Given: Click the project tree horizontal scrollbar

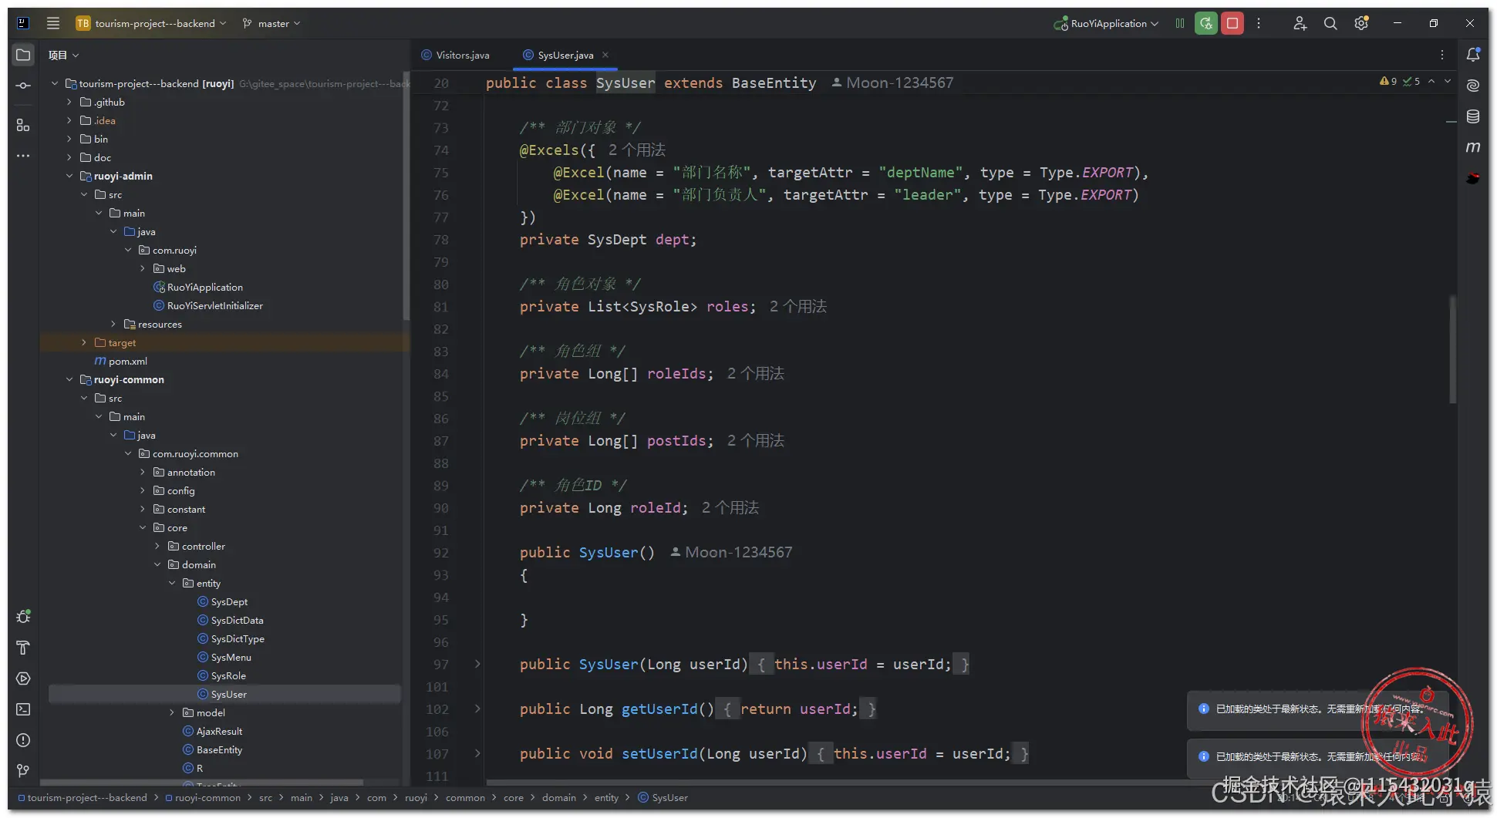Looking at the screenshot, I should [x=201, y=782].
